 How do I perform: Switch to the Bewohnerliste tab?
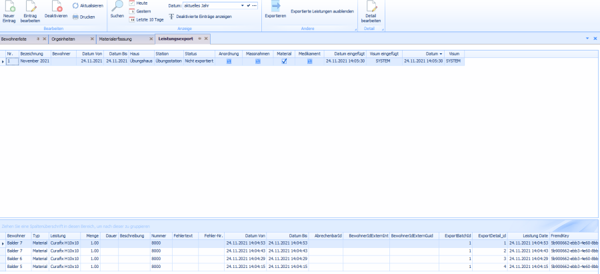tap(16, 39)
